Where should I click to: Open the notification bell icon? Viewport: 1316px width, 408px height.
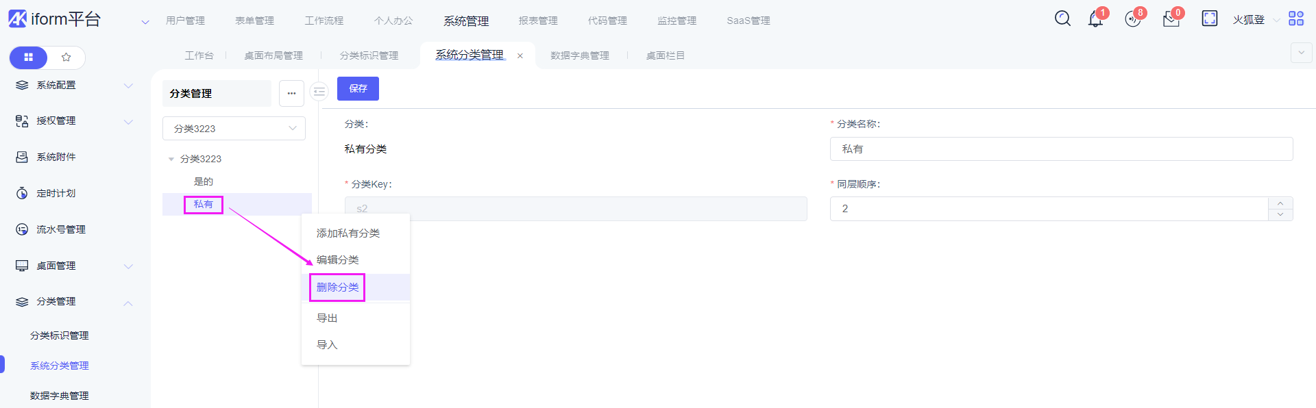pos(1095,19)
